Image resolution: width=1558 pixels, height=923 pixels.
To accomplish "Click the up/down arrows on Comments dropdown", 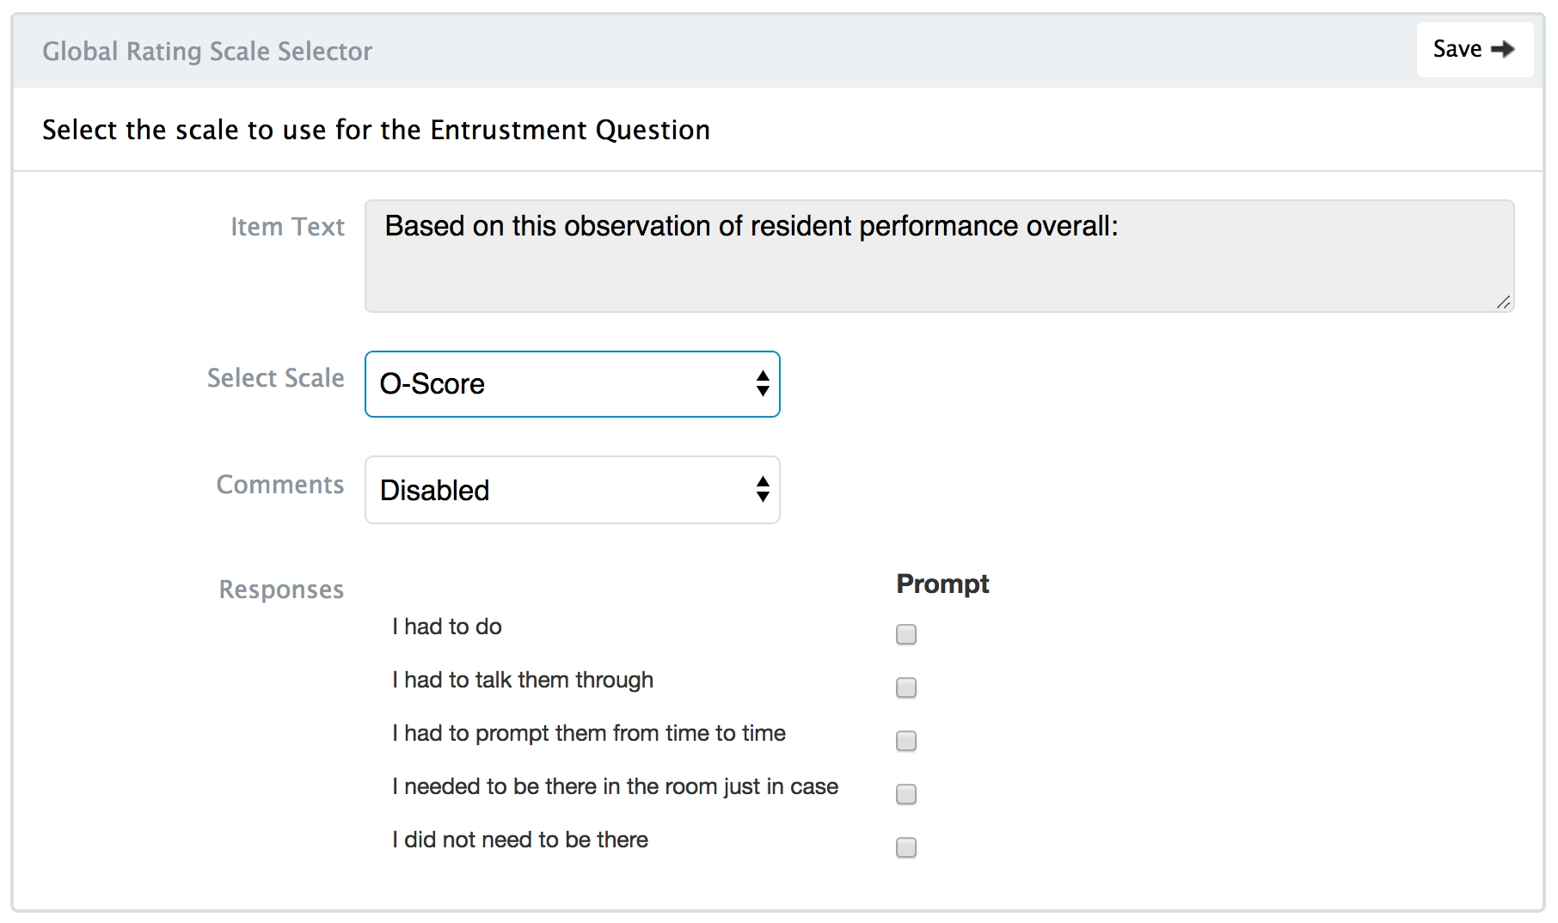I will 763,490.
